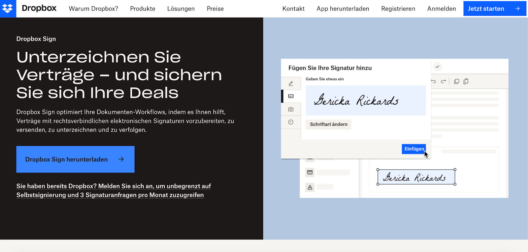This screenshot has height=252, width=528.
Task: Click the undo arrow icon
Action: pos(434,81)
